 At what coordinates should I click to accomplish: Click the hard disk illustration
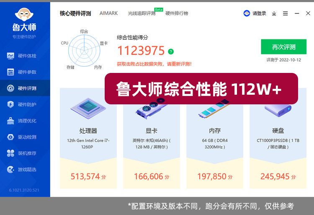click(x=278, y=110)
